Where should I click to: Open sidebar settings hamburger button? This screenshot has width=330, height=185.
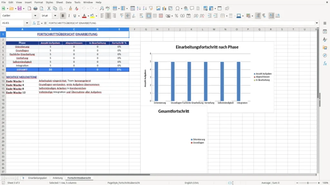pyautogui.click(x=325, y=23)
